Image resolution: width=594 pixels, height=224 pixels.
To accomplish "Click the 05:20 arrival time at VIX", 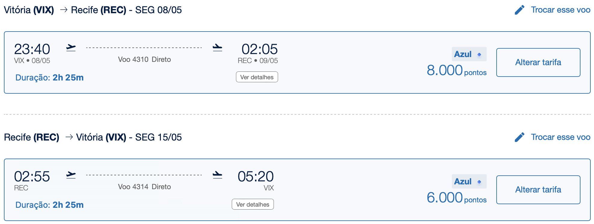I will pyautogui.click(x=256, y=177).
